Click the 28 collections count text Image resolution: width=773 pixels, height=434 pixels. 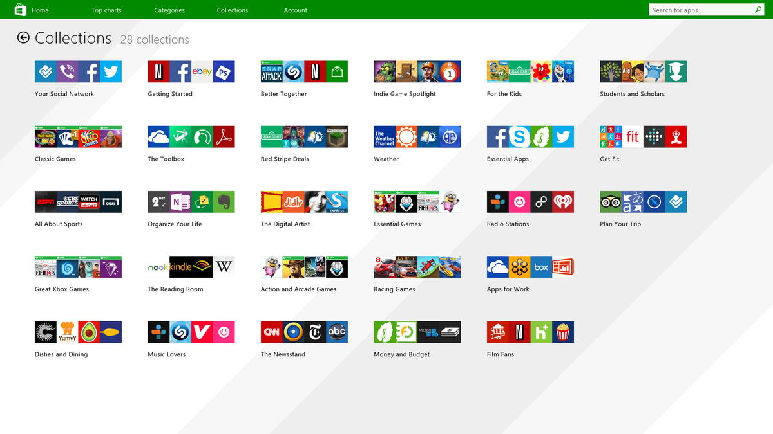pyautogui.click(x=155, y=39)
